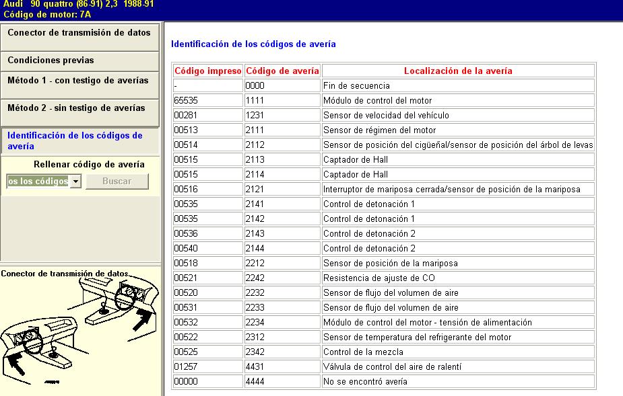
Task: Select the 0000 fault code cell
Action: click(282, 85)
